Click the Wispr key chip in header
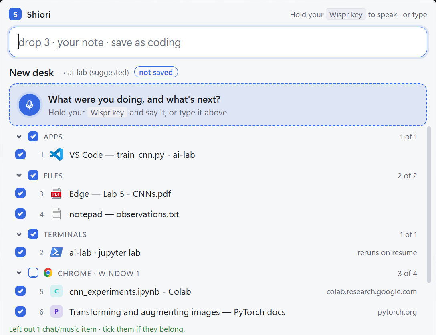436x335 pixels. pyautogui.click(x=346, y=14)
